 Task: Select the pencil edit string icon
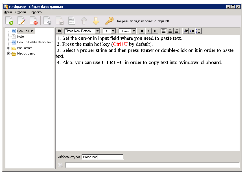coord(21,21)
